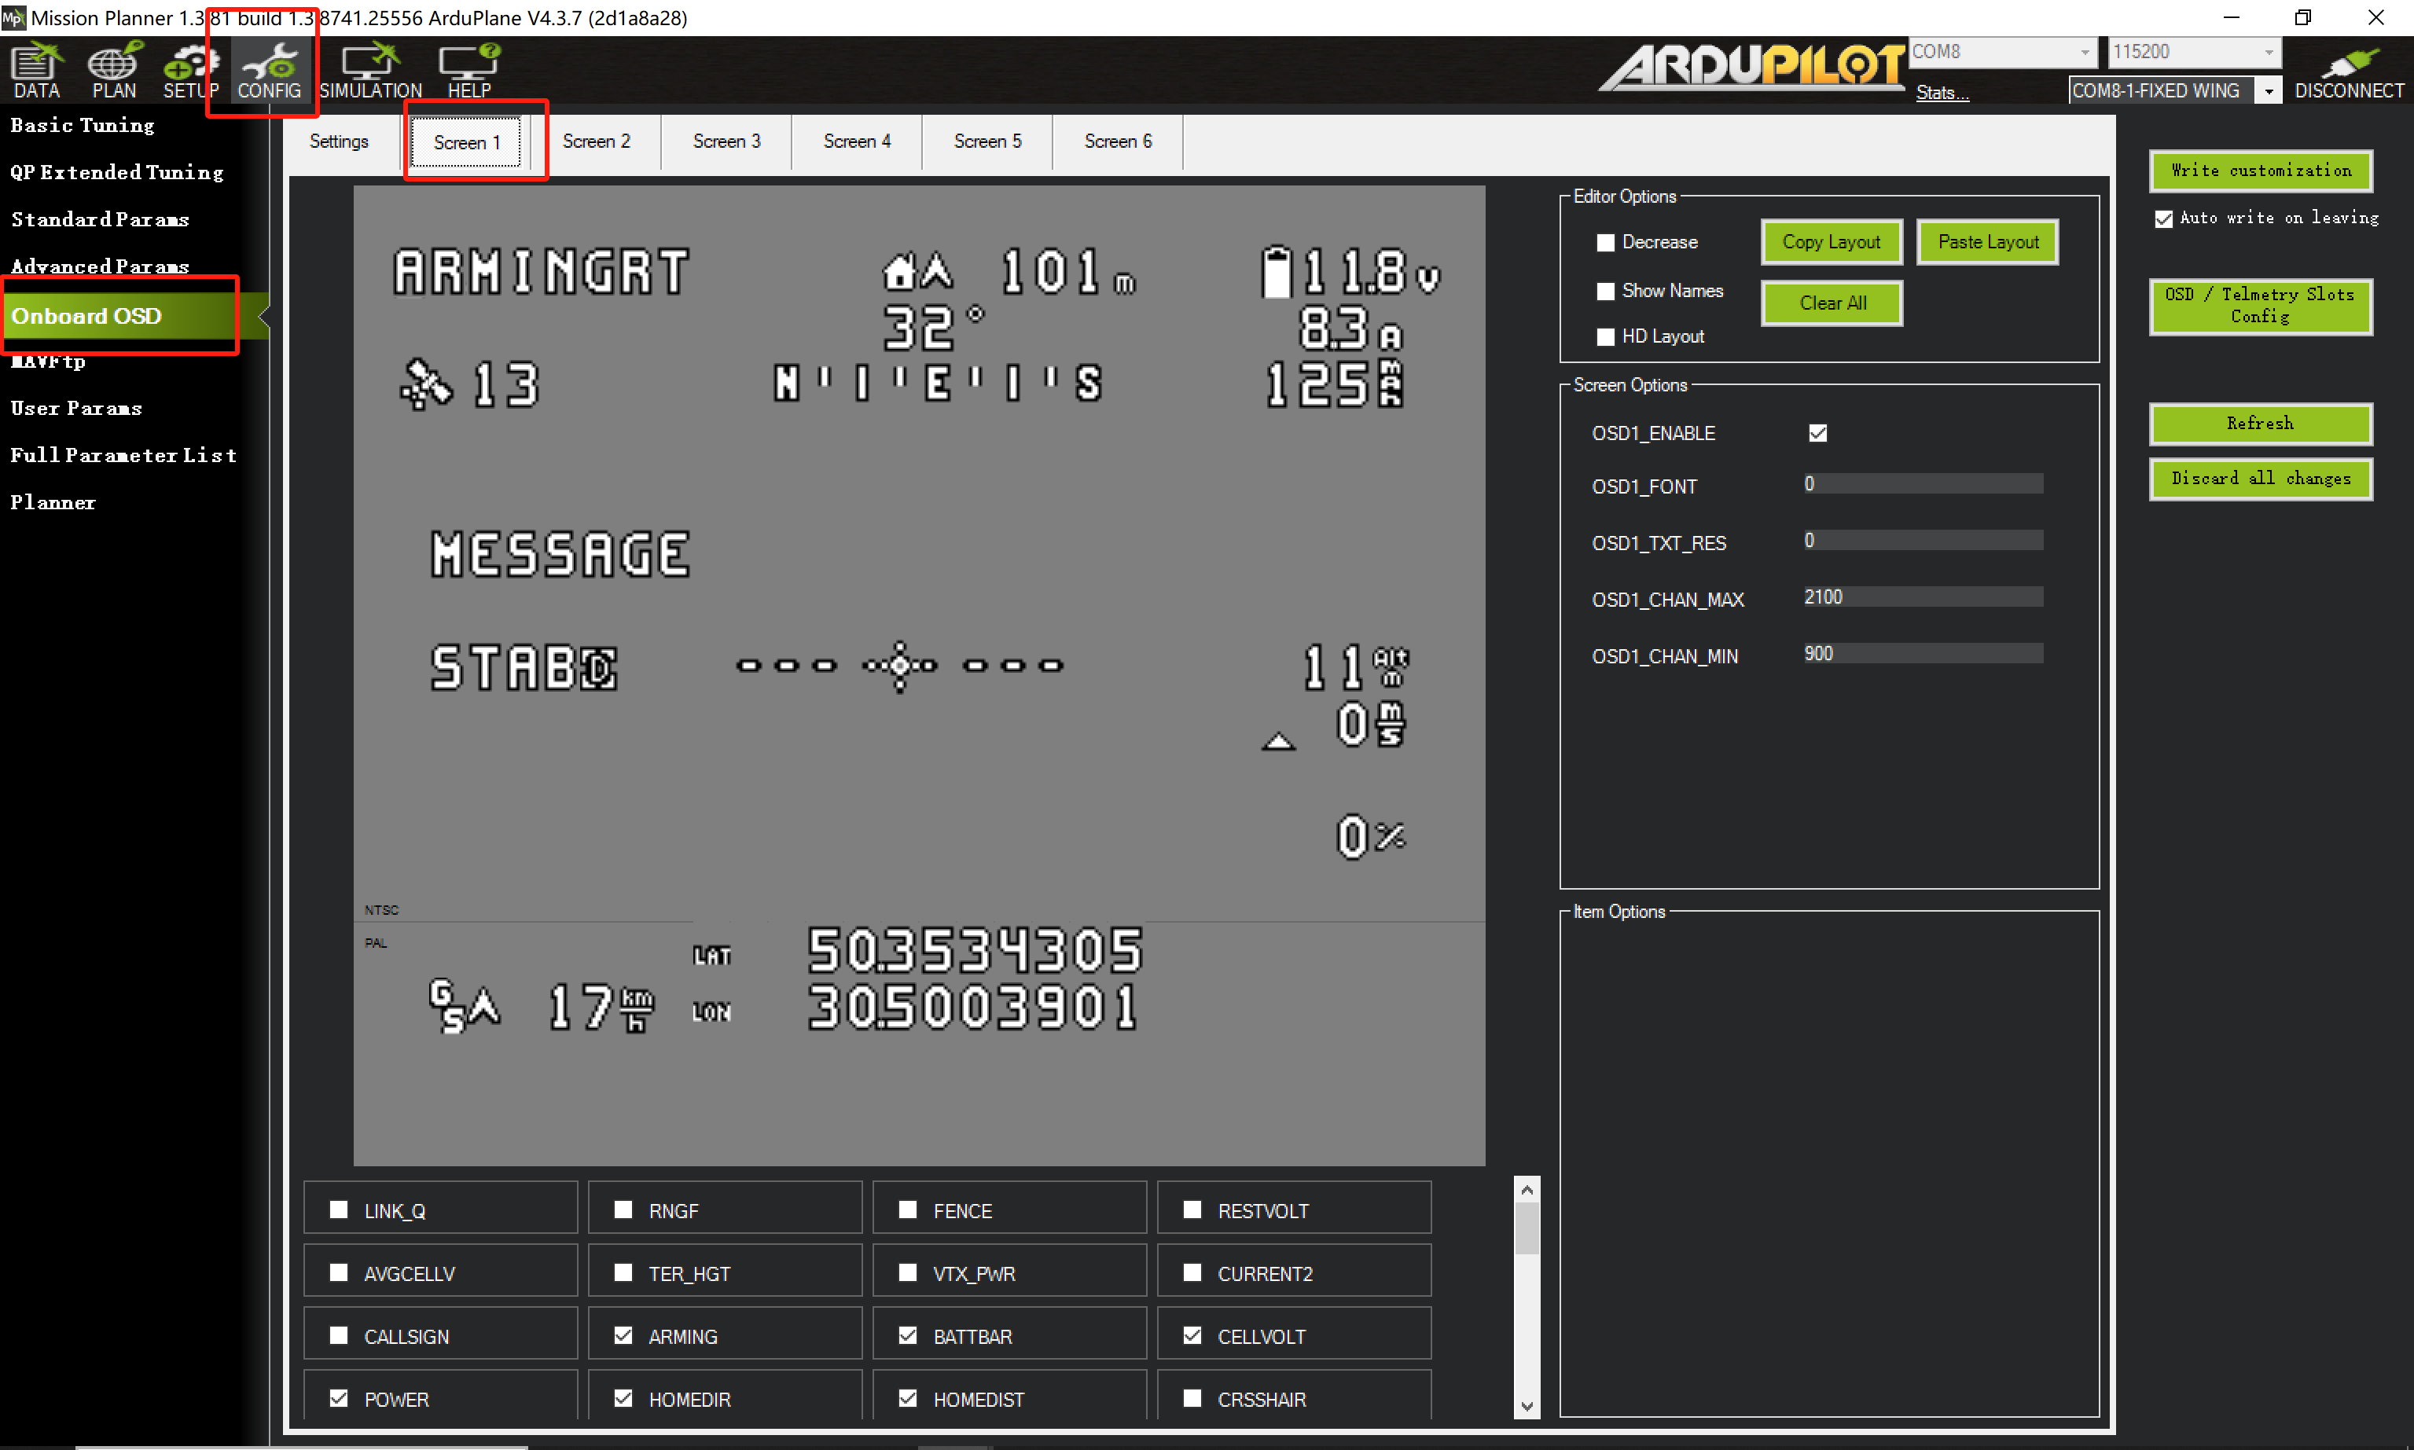Click the Clear All button
This screenshot has height=1450, width=2414.
1832,304
